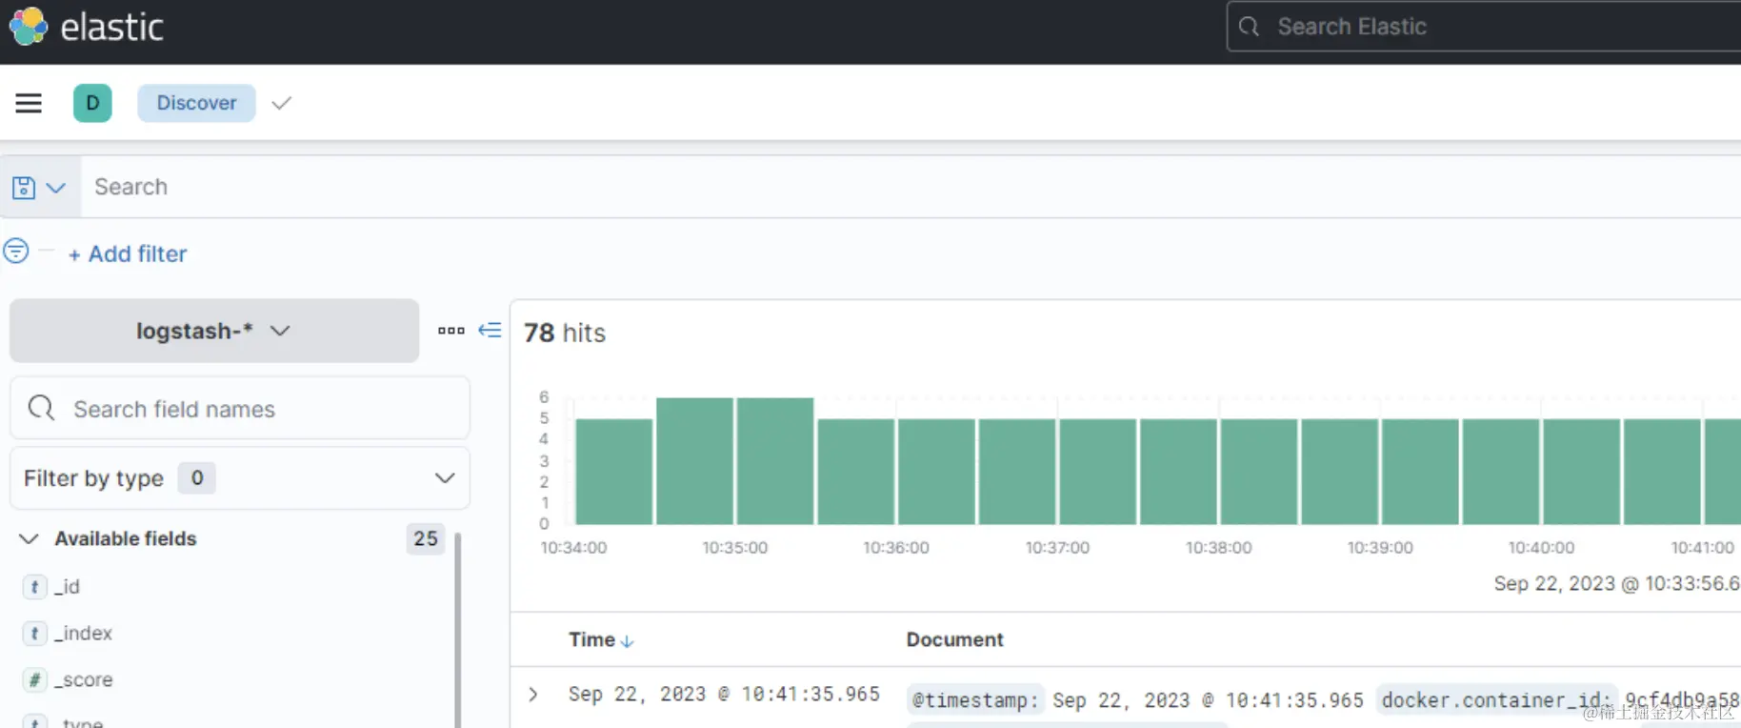Click the Time column sort arrow

[x=627, y=641]
